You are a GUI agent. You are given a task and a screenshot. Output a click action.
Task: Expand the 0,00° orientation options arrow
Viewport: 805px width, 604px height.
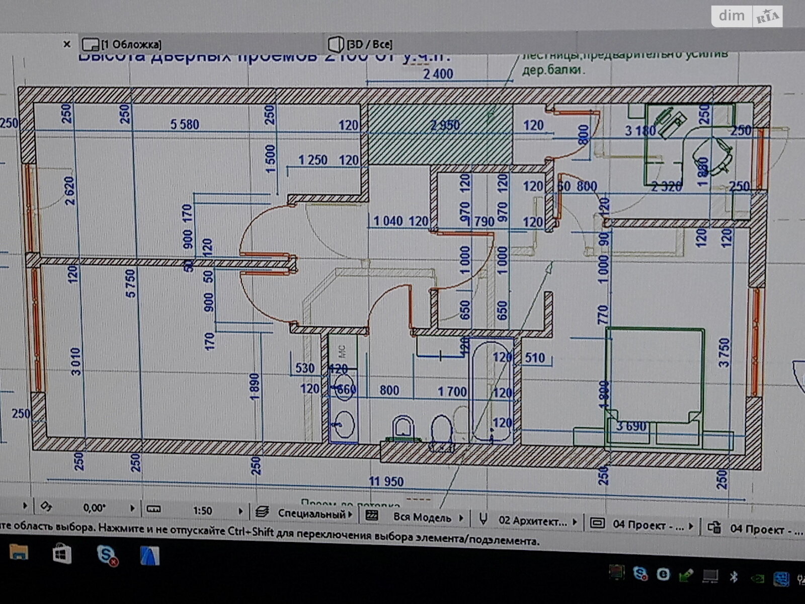pos(132,508)
